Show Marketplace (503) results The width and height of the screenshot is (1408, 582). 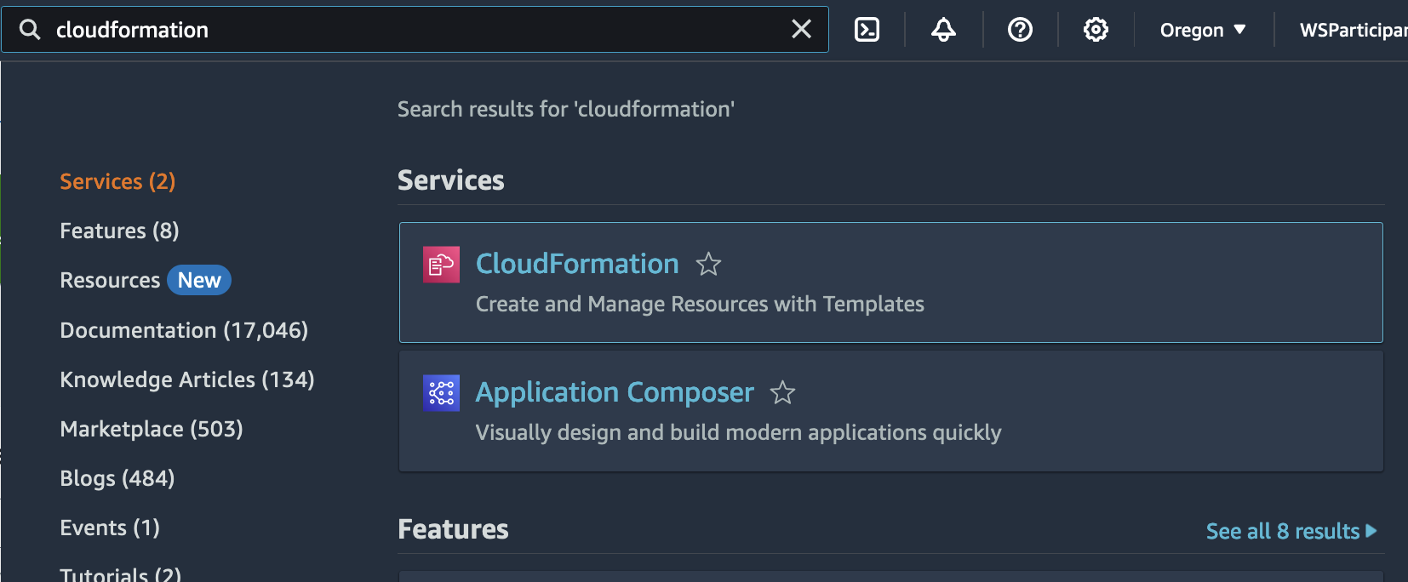click(152, 429)
